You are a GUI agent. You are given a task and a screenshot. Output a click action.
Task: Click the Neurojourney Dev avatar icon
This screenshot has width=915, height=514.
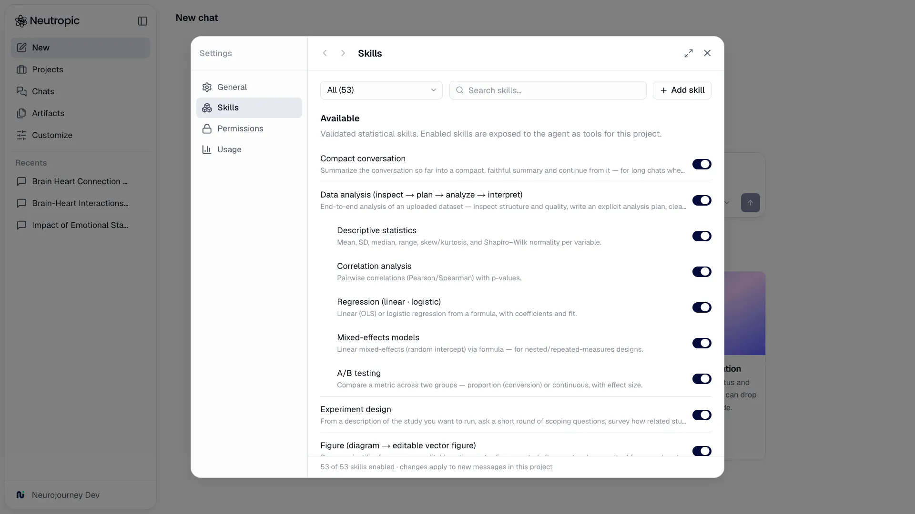20,495
